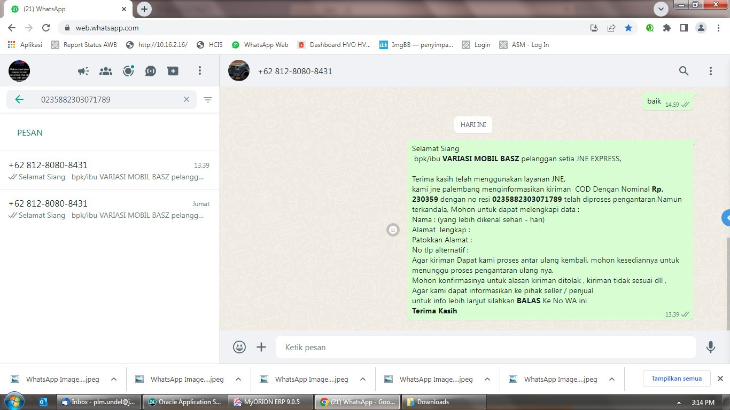Open the WhatsApp Communities icon
Screen dimensions: 730x410
(106, 71)
